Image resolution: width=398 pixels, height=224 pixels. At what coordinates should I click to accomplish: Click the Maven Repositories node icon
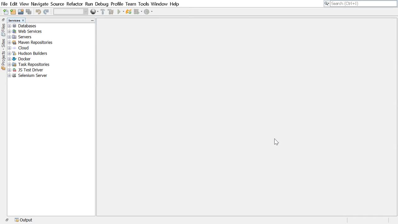[x=14, y=42]
